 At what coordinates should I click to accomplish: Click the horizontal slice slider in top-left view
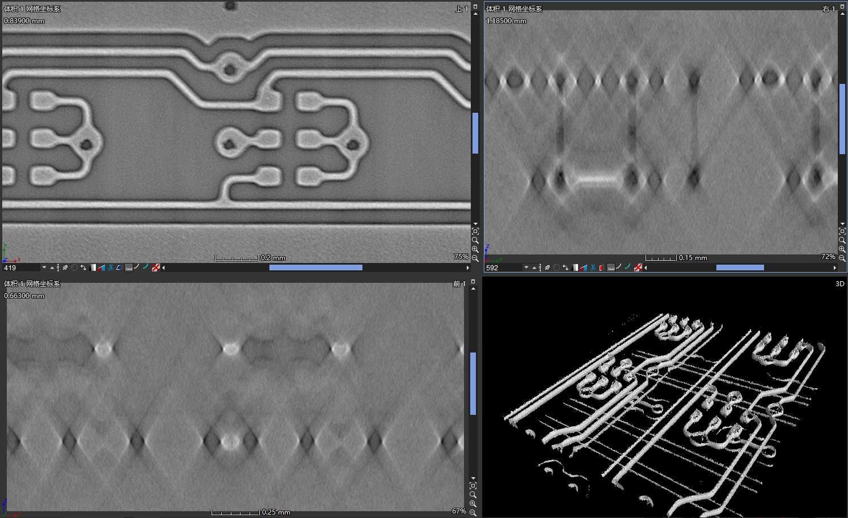[315, 268]
